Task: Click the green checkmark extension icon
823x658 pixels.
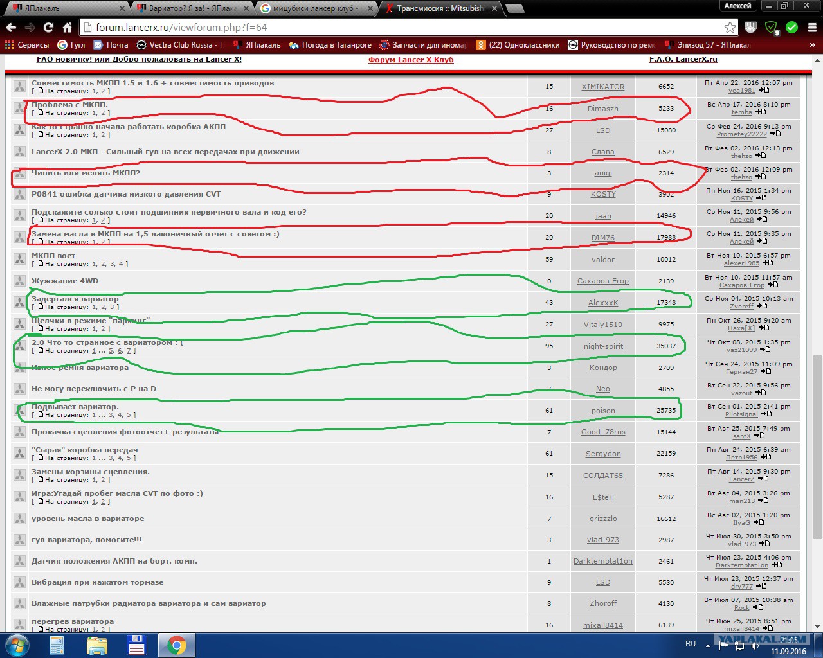Action: click(x=792, y=27)
